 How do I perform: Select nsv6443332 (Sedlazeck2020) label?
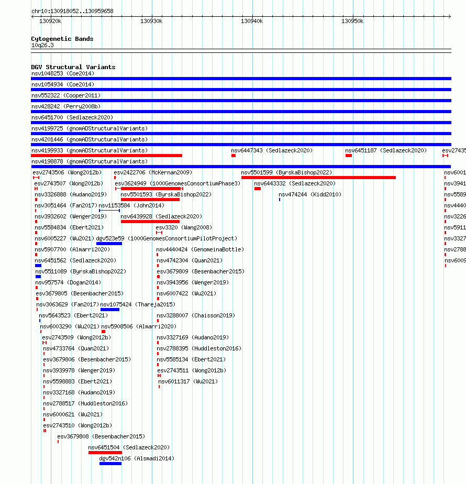point(295,184)
